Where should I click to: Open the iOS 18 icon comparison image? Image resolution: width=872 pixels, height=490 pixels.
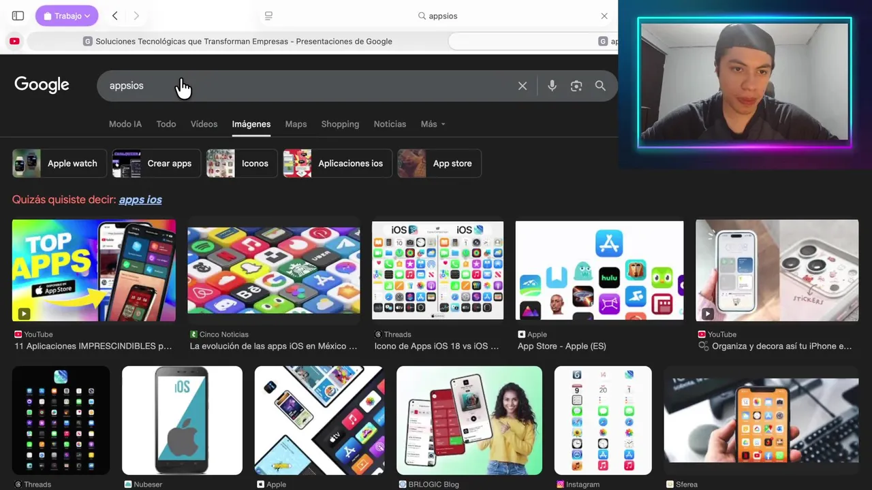pyautogui.click(x=437, y=270)
